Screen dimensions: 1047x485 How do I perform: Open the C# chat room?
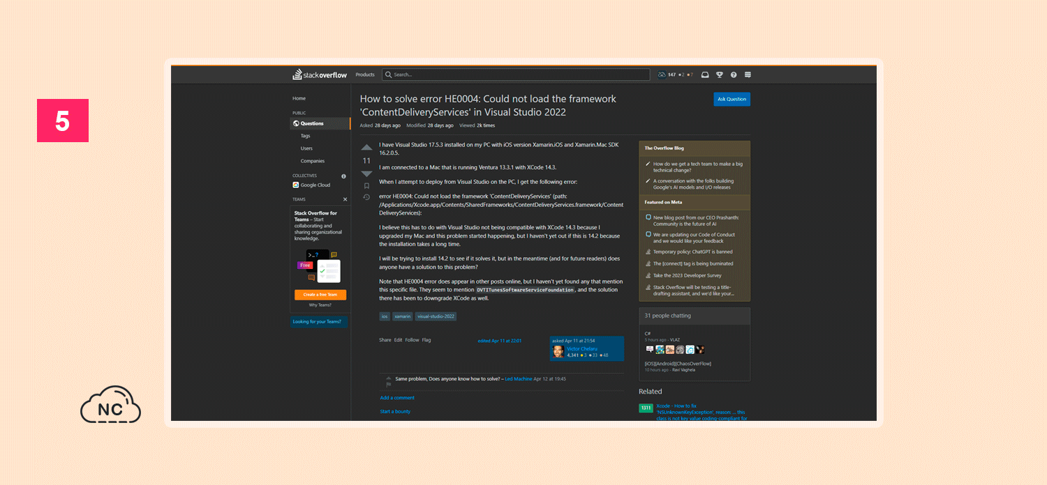pos(648,334)
